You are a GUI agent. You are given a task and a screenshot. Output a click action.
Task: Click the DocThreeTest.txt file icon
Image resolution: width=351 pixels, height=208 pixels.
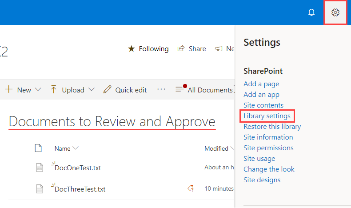[40, 189]
